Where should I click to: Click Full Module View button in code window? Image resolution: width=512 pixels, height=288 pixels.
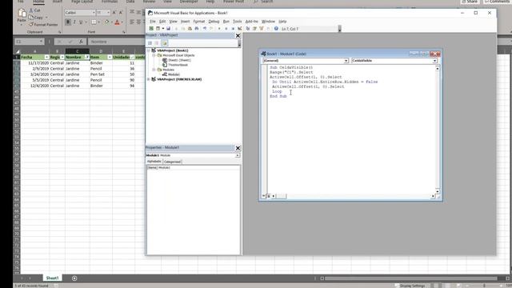[x=269, y=196]
